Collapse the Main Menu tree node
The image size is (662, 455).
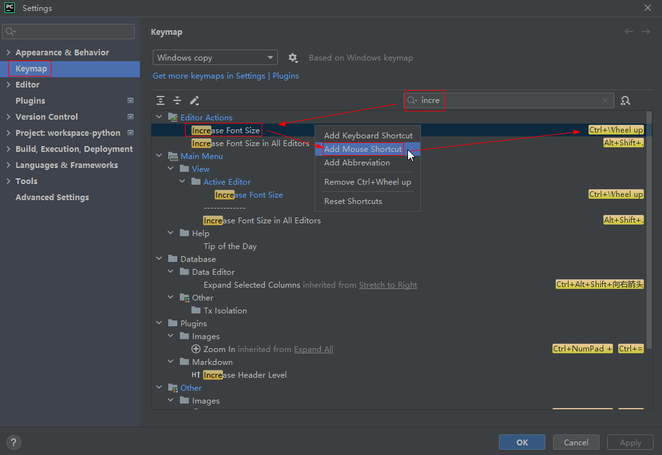tap(159, 156)
